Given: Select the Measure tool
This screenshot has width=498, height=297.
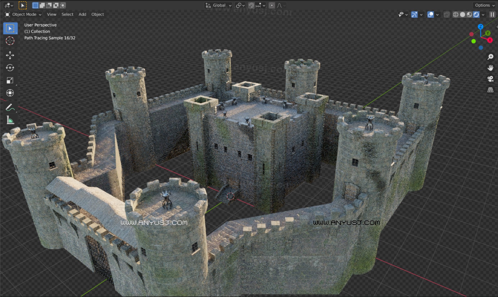Looking at the screenshot, I should coord(10,120).
